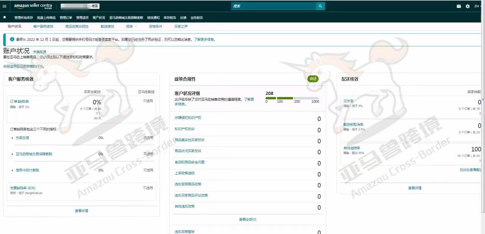Switch to the 资格条件 tab

155,26
